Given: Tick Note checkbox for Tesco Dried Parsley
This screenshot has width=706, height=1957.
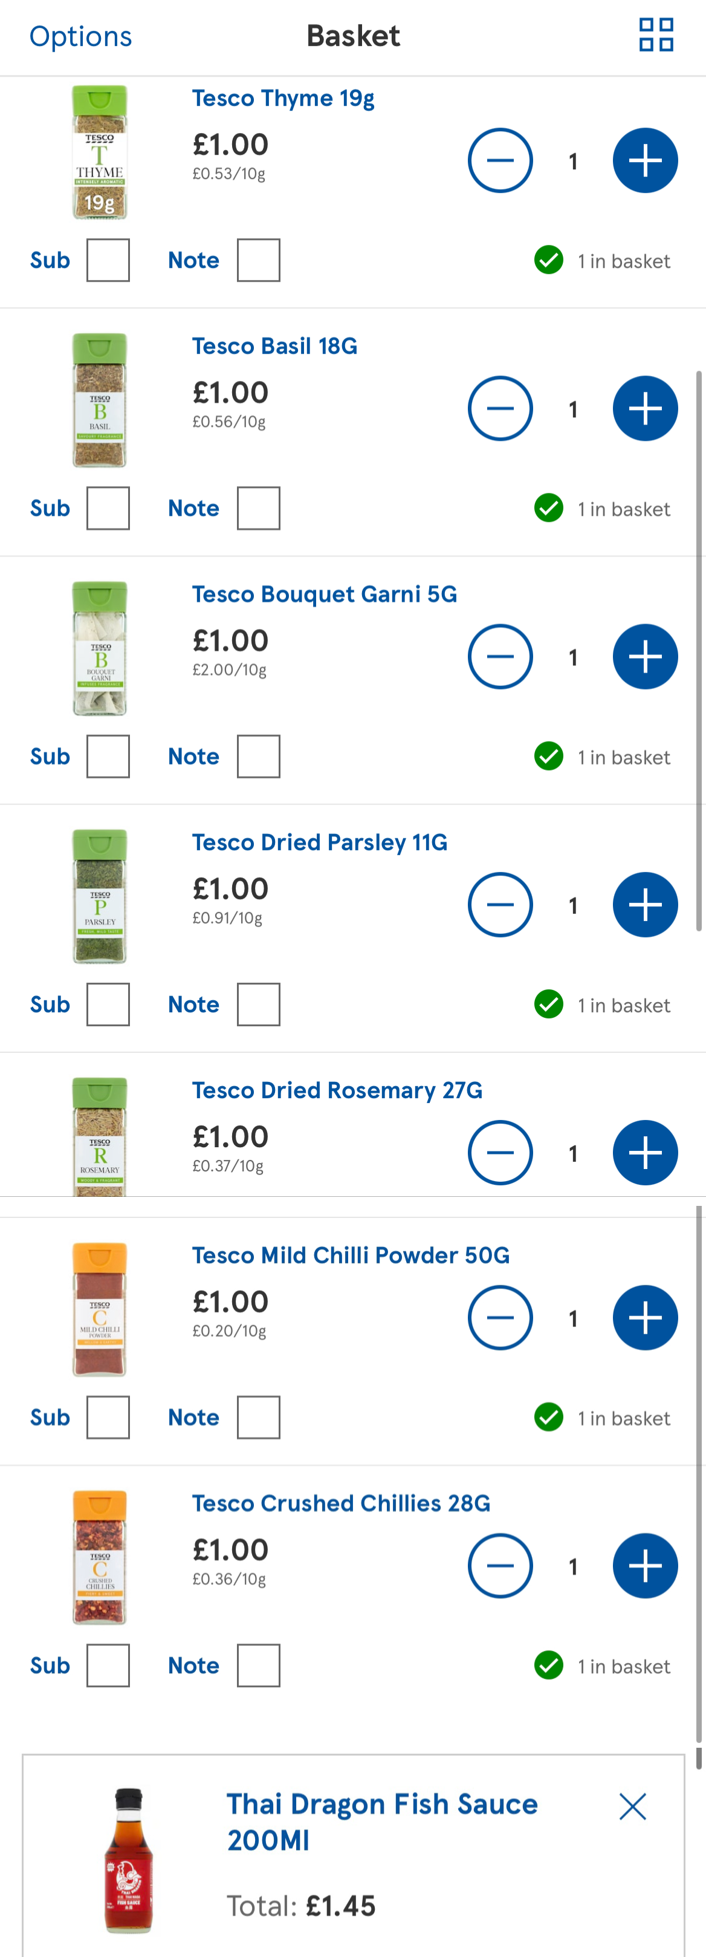Looking at the screenshot, I should (258, 1005).
